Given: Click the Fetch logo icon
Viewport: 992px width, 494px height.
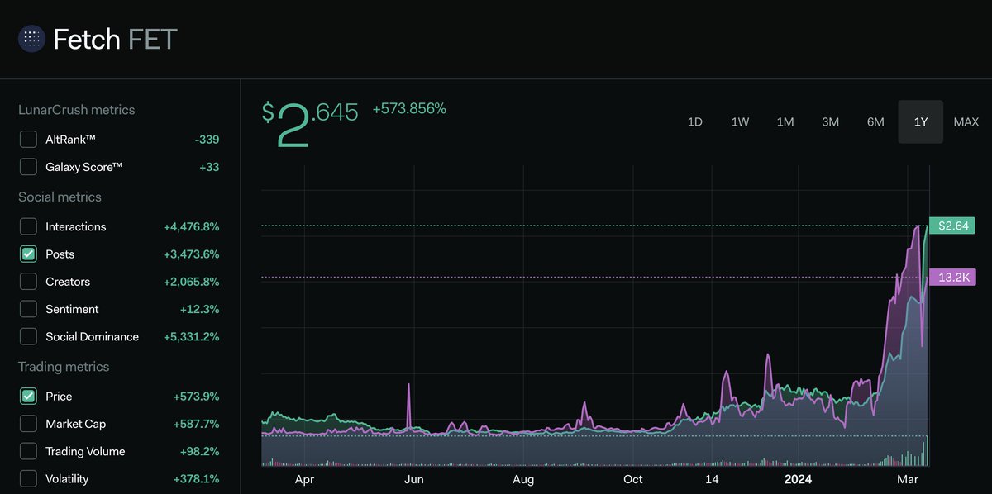Looking at the screenshot, I should tap(31, 39).
